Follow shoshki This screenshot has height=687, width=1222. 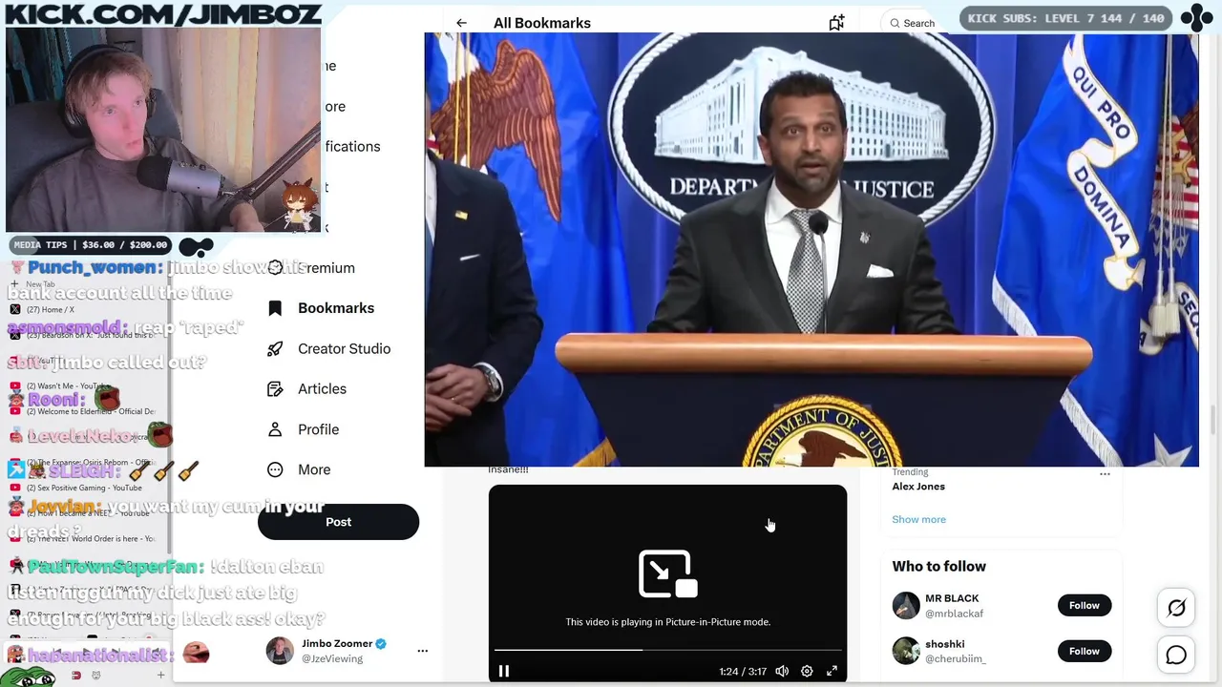pos(1085,651)
